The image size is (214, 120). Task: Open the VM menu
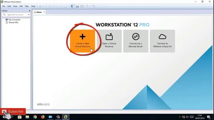tap(21, 6)
